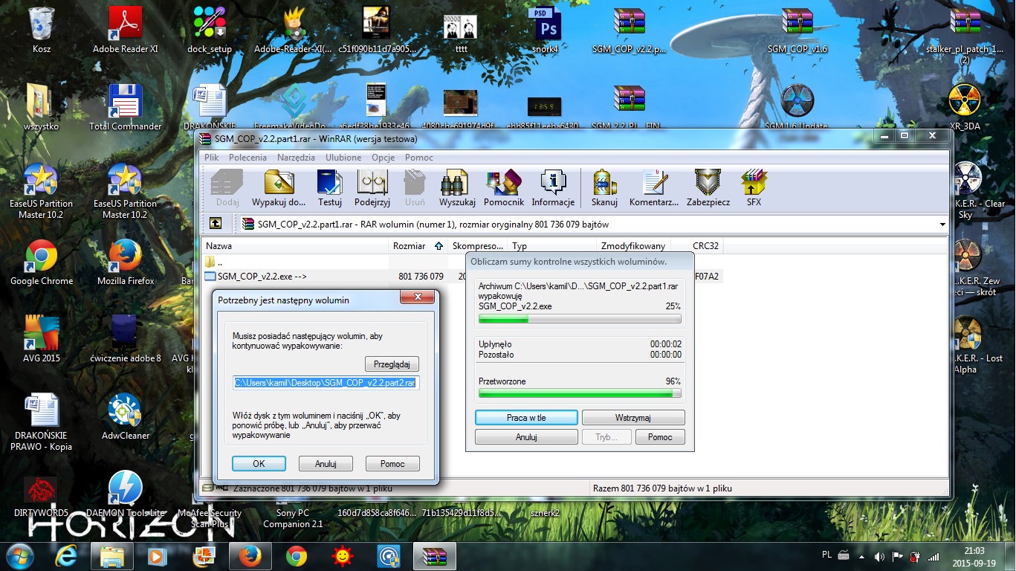Screen dimensions: 1016x571
Task: Click volume icon in system tray
Action: tap(880, 556)
